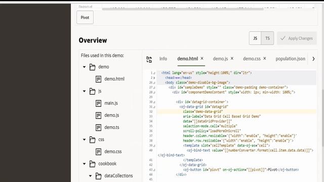Click the Pivot button above Overview

coord(85,18)
